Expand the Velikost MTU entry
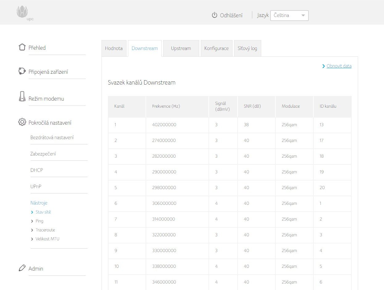Screen dimensions: 384x290 pos(45,239)
